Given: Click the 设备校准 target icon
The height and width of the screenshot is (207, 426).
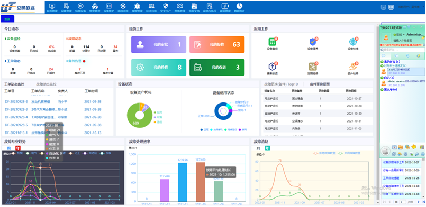Looking at the screenshot, I should [352, 42].
